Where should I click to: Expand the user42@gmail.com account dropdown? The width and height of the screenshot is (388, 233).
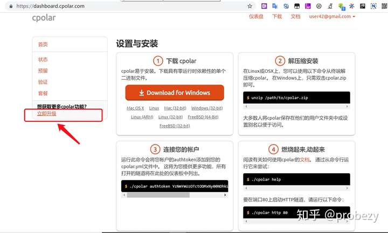click(x=332, y=17)
